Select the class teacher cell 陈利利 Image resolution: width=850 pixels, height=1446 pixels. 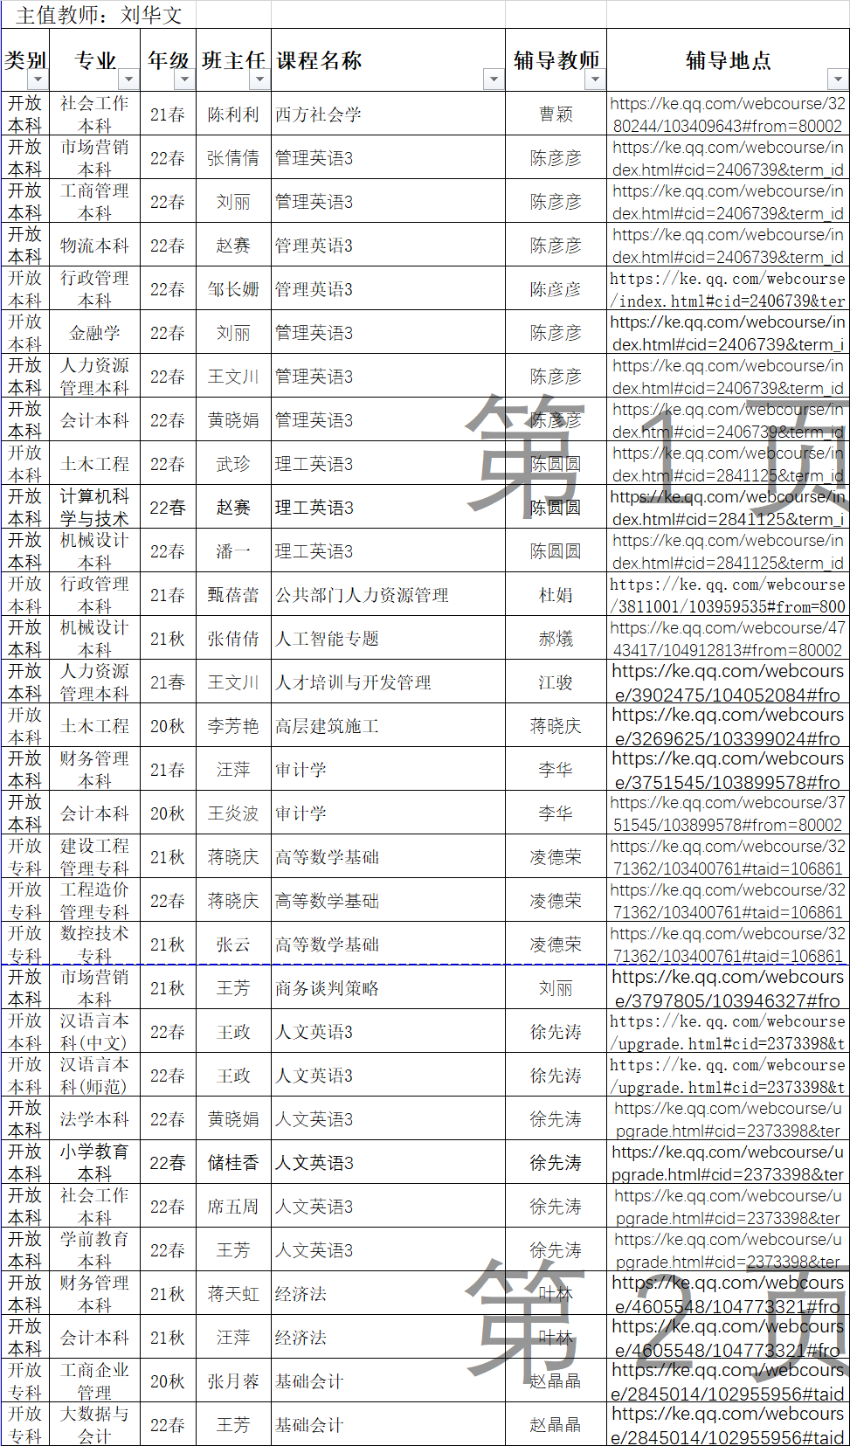tap(233, 114)
